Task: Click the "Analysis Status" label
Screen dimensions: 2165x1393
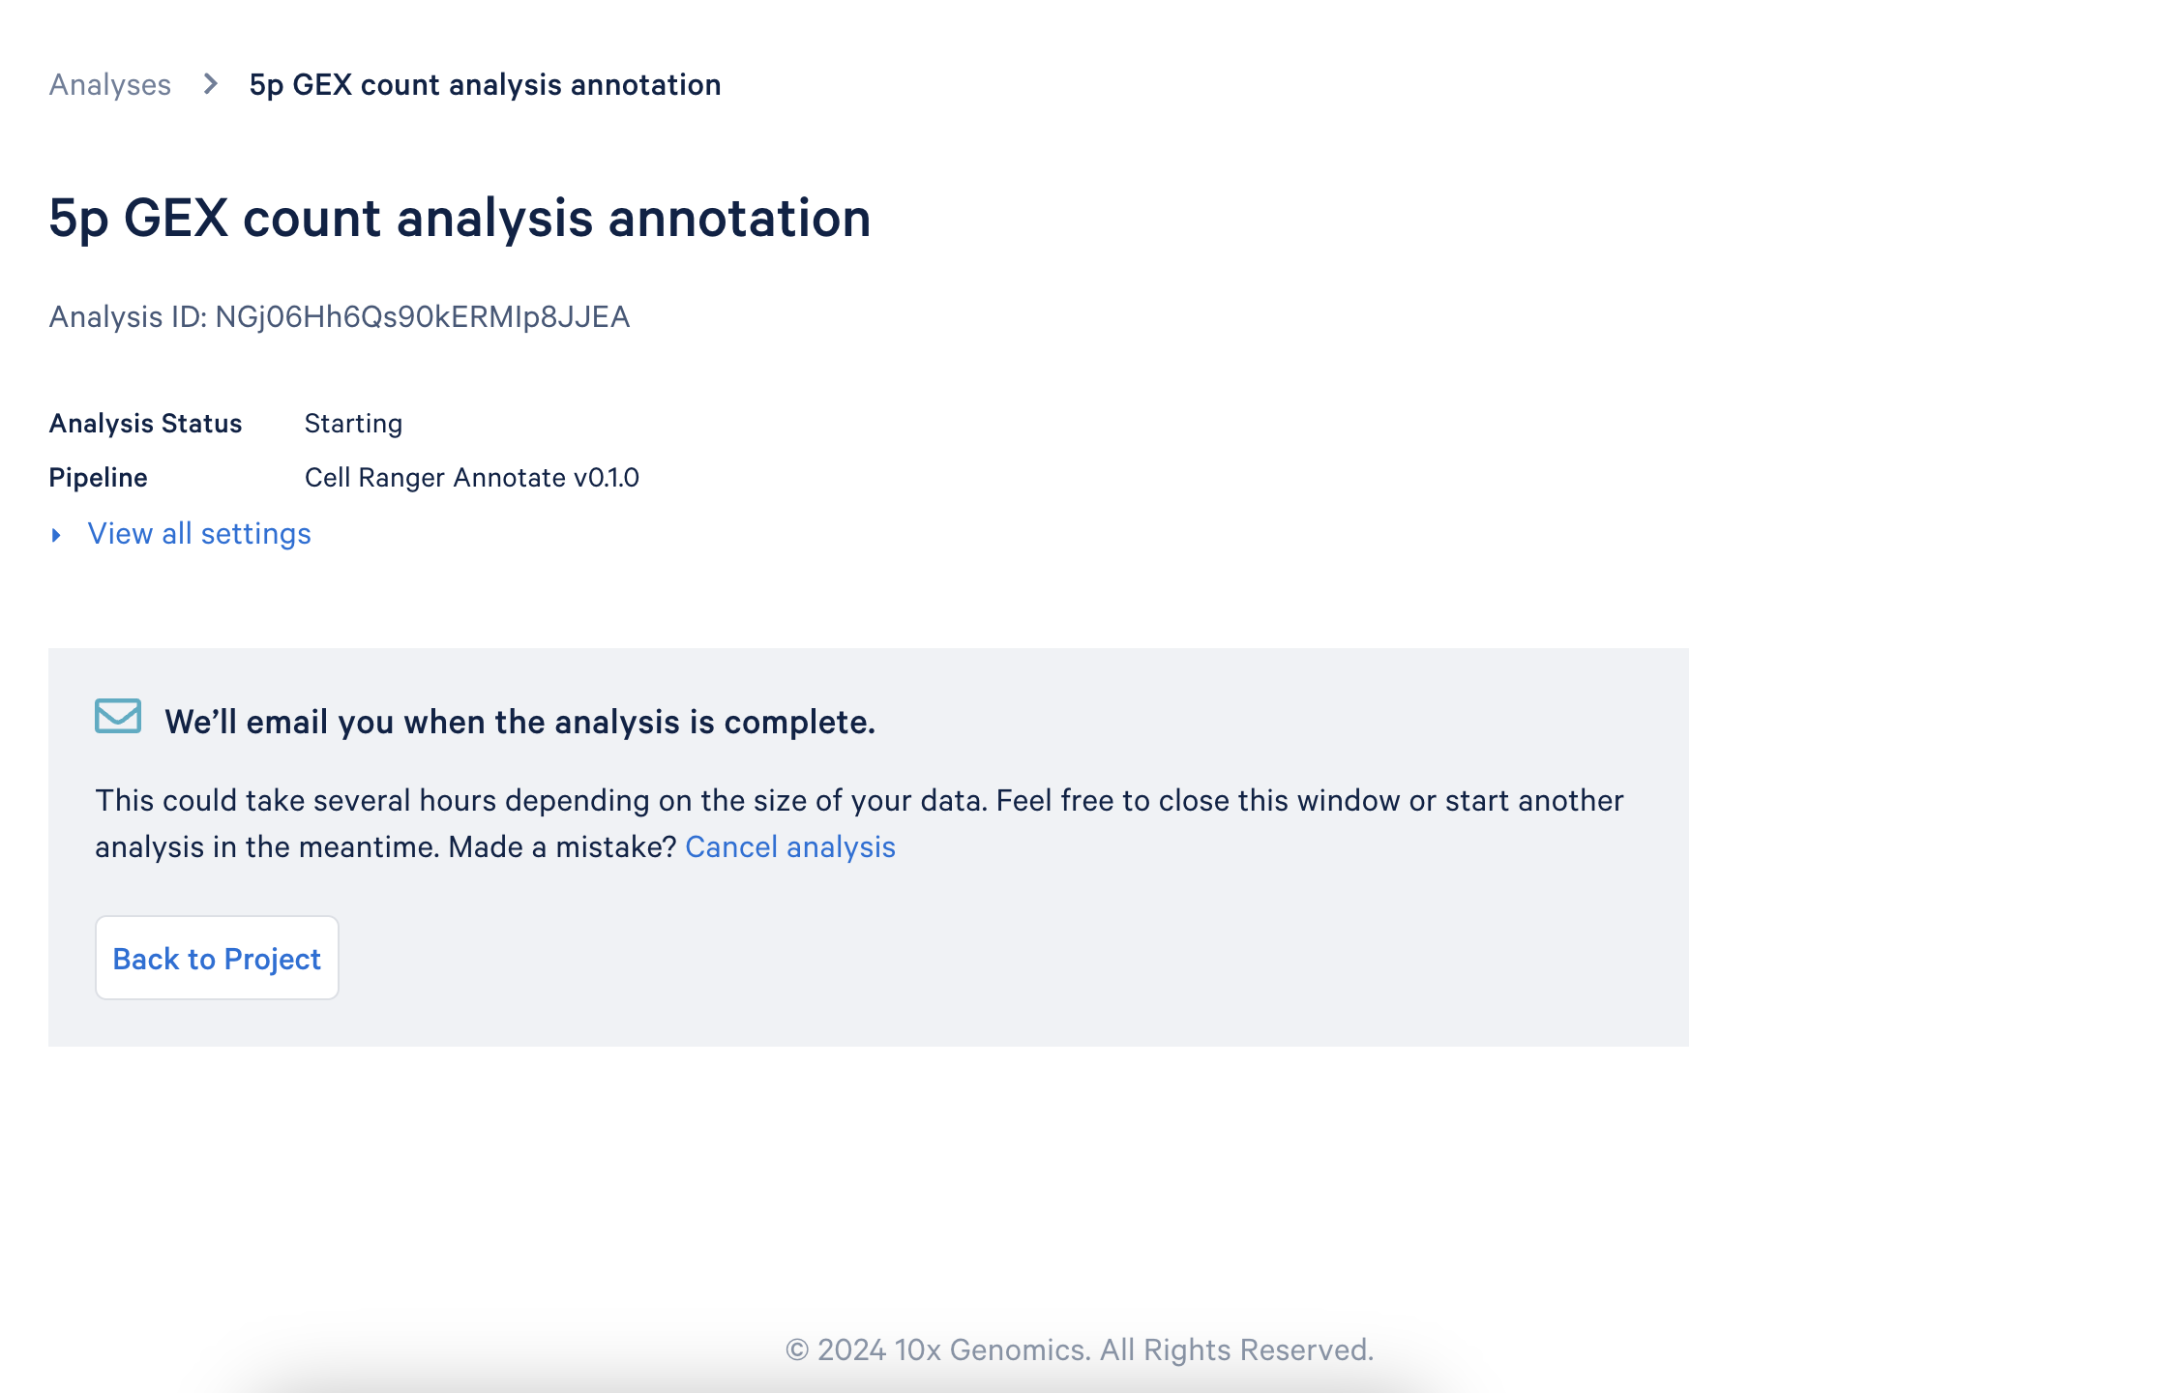Action: [x=145, y=424]
